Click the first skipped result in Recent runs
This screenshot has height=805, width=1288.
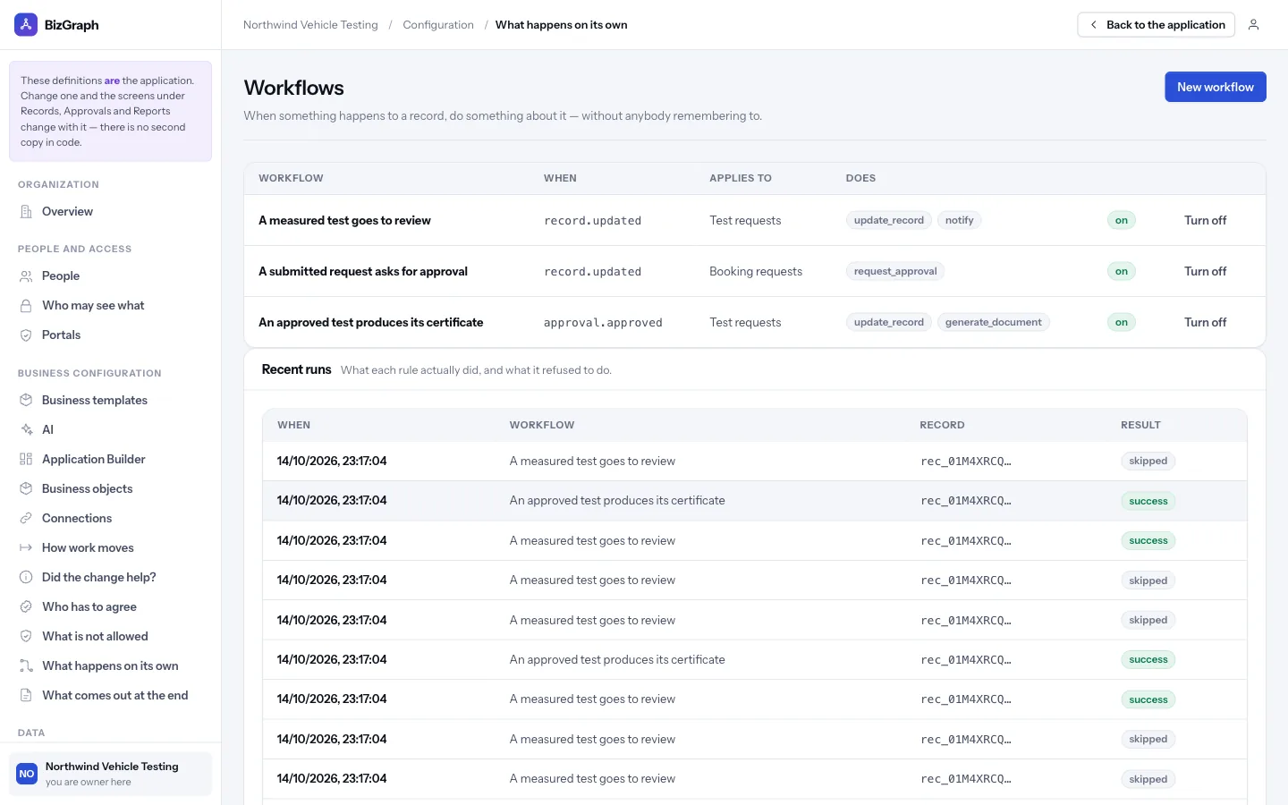click(x=1148, y=462)
